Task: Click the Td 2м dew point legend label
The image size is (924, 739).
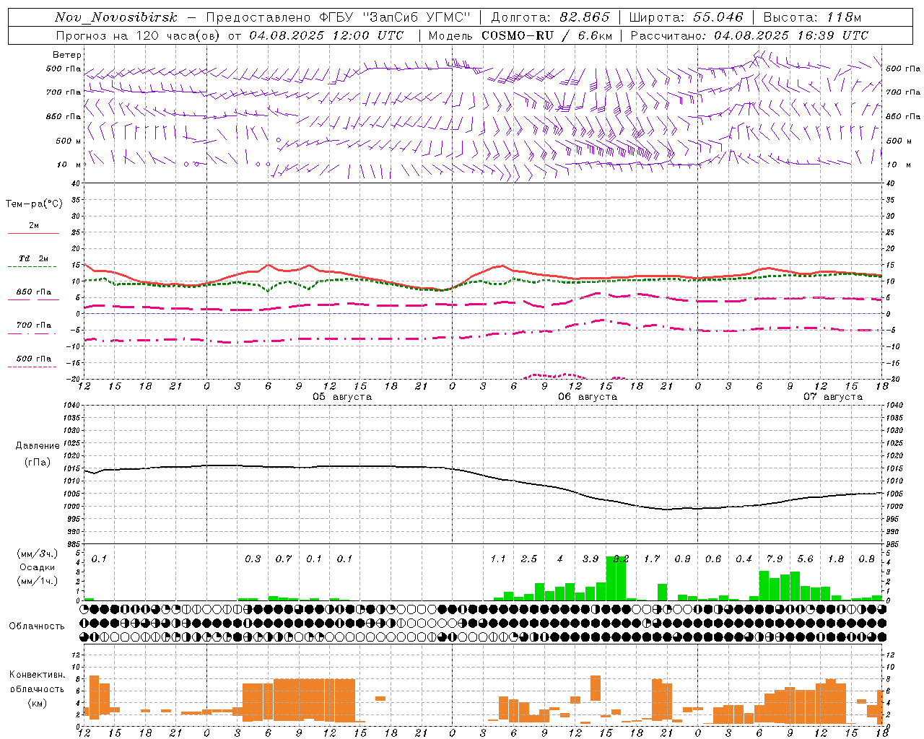Action: click(x=34, y=258)
